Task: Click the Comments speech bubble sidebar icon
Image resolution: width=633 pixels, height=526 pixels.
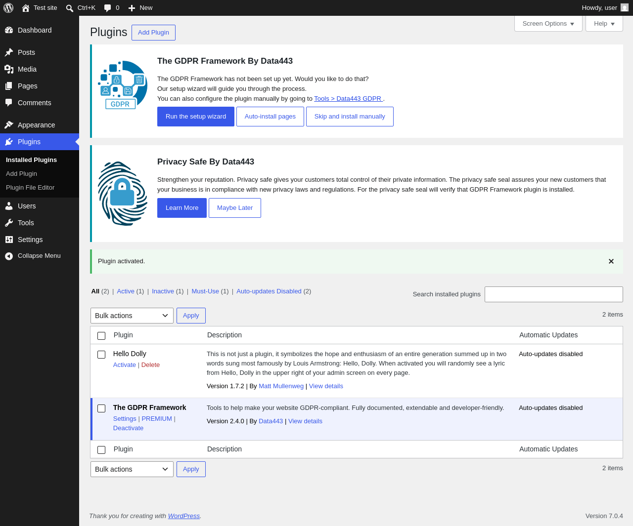Action: point(9,103)
